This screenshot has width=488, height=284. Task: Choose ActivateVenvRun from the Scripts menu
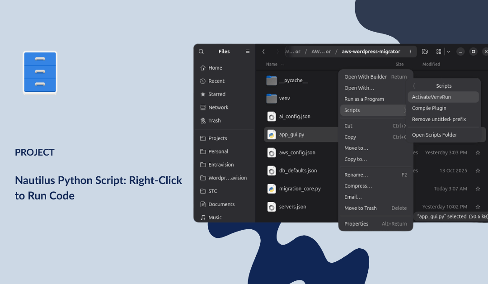click(432, 97)
